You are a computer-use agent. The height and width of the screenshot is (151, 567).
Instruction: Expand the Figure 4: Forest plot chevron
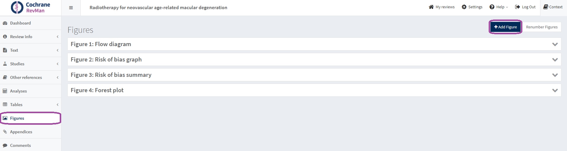coord(555,90)
